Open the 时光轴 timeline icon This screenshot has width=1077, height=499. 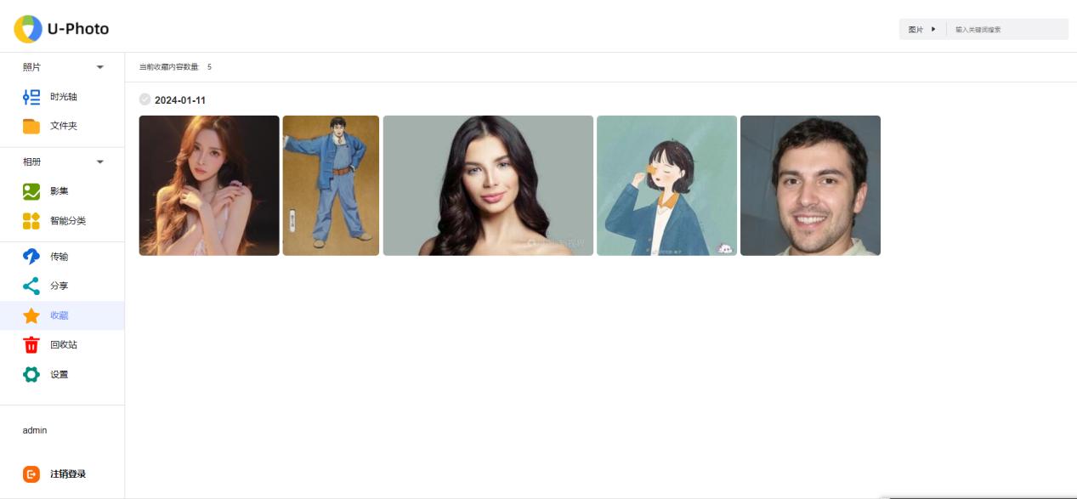[31, 97]
